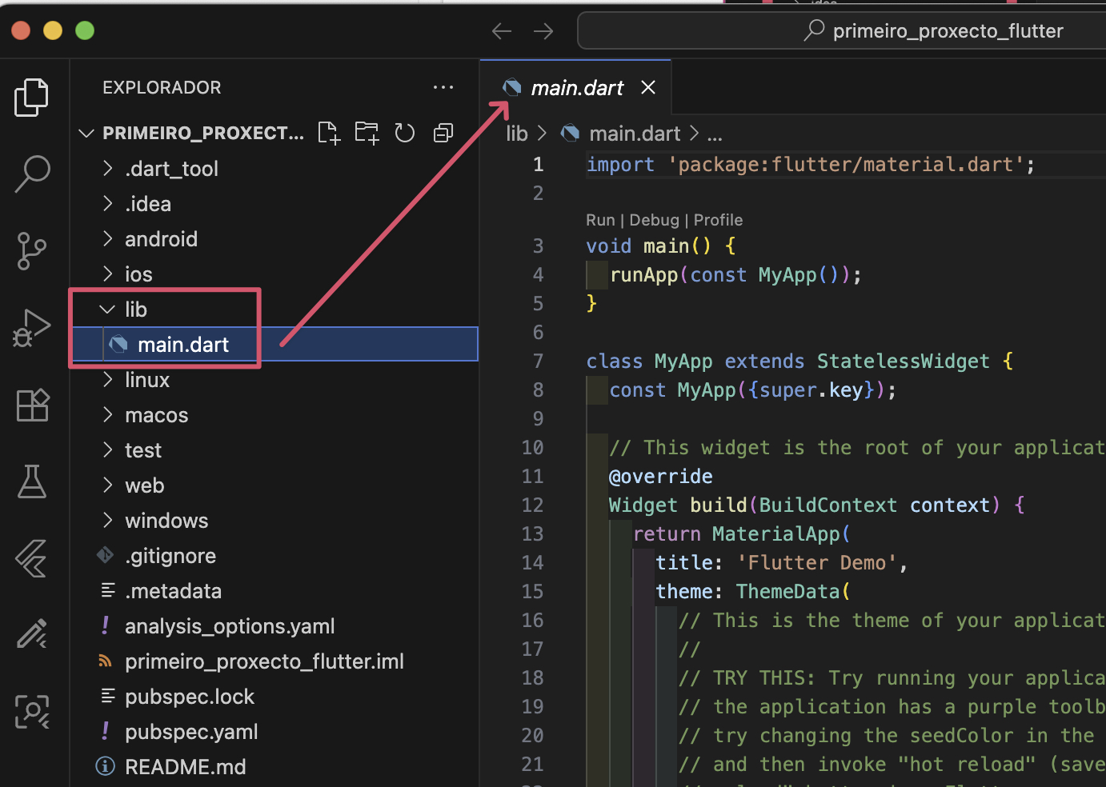
Task: Collapse all folders in explorer
Action: [443, 133]
